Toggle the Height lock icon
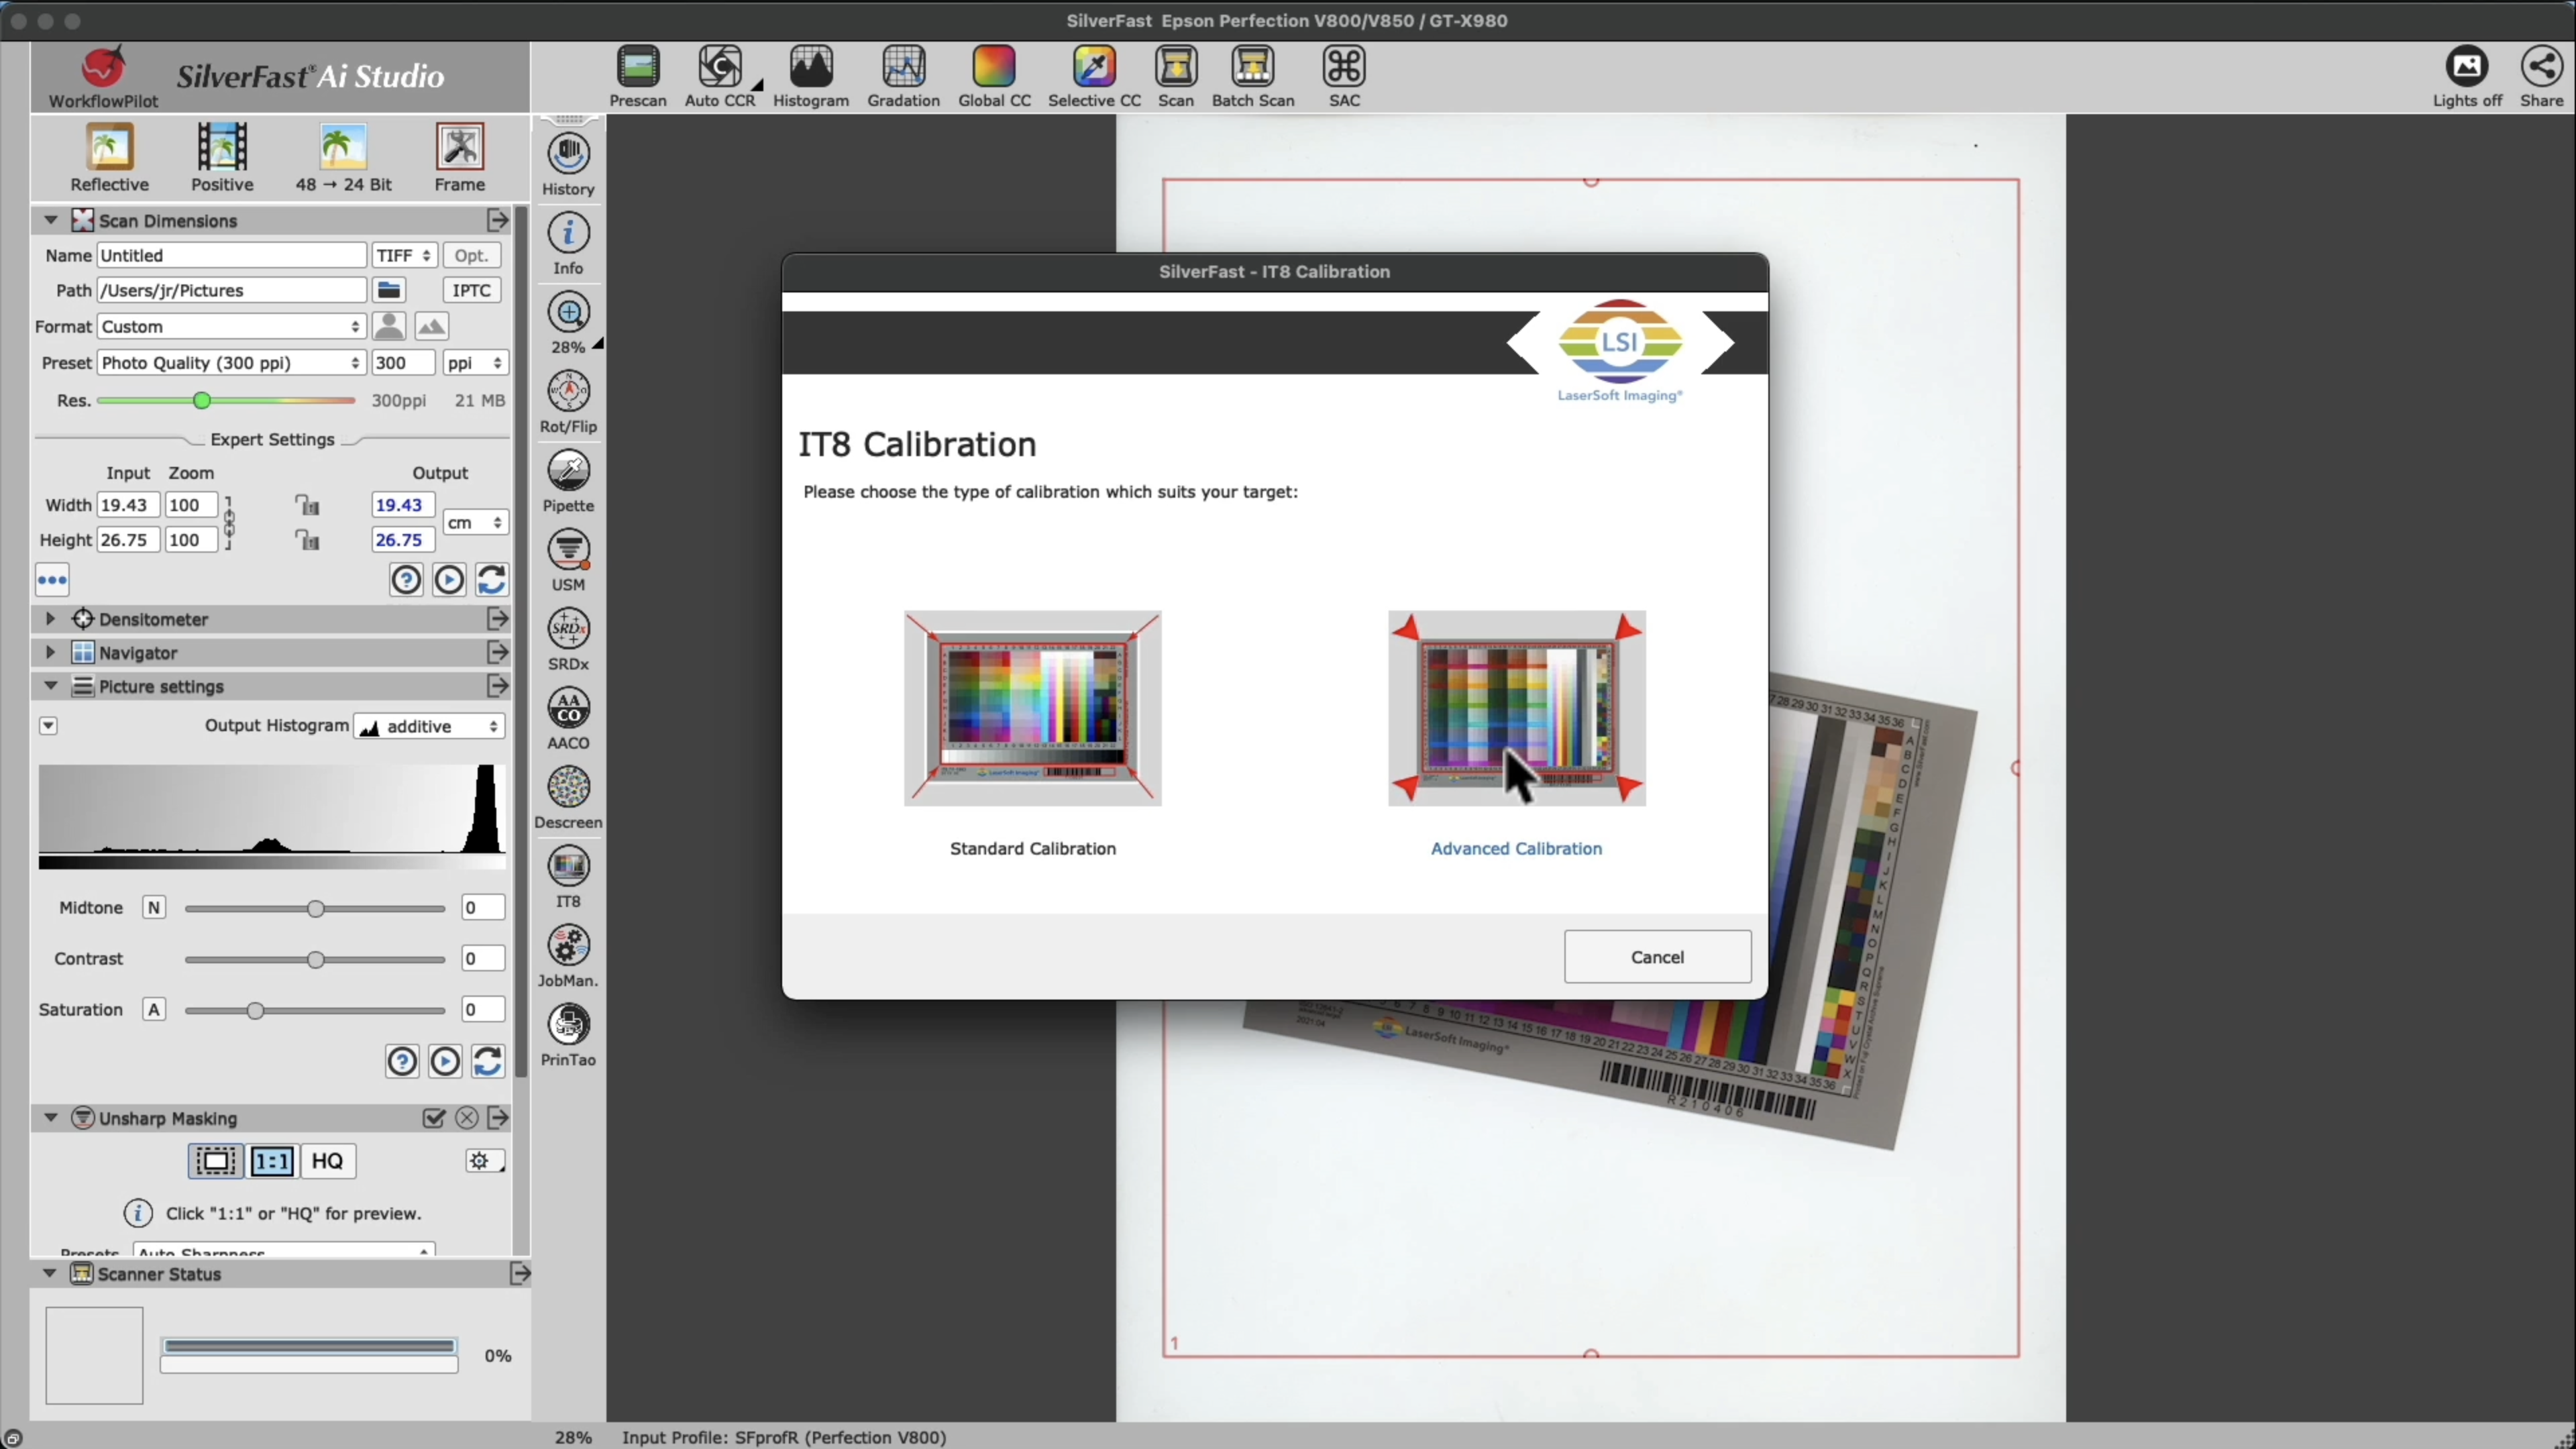Viewport: 2576px width, 1449px height. (x=307, y=540)
